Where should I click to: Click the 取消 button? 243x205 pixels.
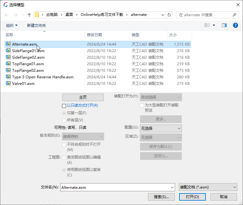(x=224, y=197)
